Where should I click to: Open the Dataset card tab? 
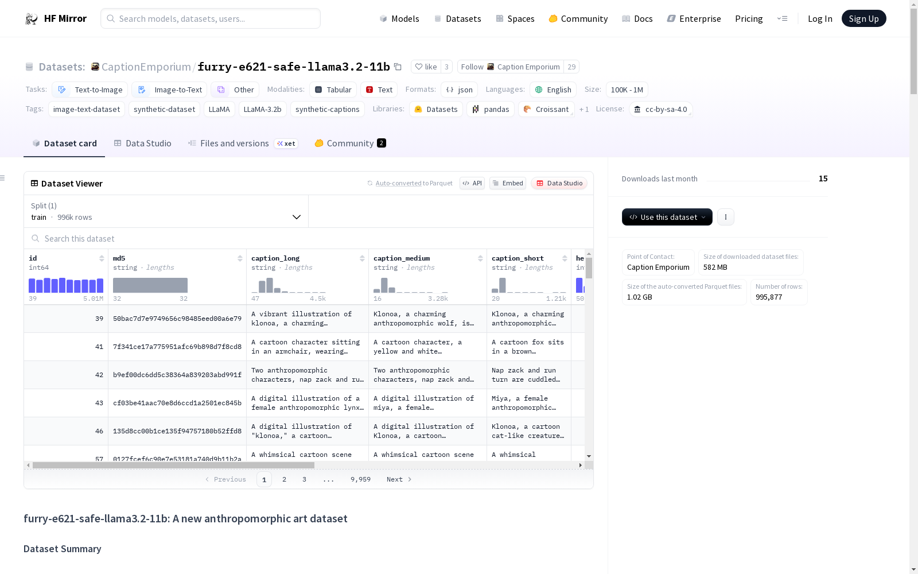64,143
